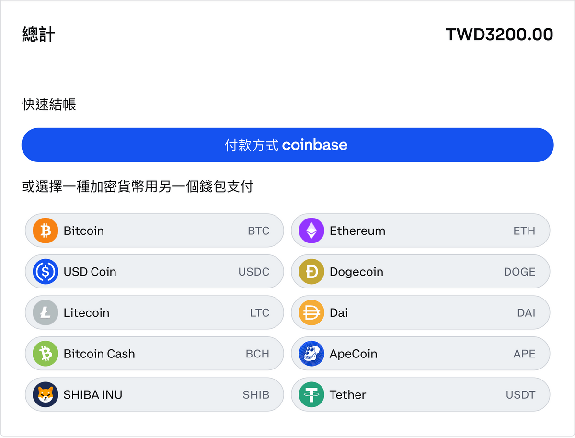The height and width of the screenshot is (438, 575).
Task: Click the gray Litecoin icon
Action: [x=46, y=313]
